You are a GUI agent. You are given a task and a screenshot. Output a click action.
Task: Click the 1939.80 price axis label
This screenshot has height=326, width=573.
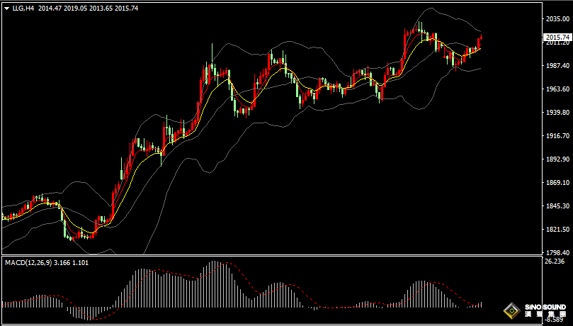[x=556, y=113]
